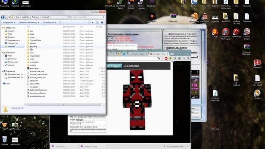
Task: Launch Mortal Kombat desktop shortcut
Action: click(131, 4)
